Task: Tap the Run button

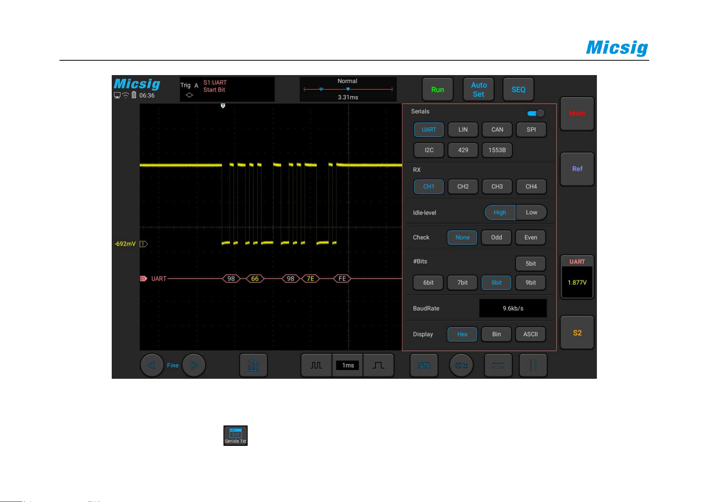Action: (x=437, y=89)
